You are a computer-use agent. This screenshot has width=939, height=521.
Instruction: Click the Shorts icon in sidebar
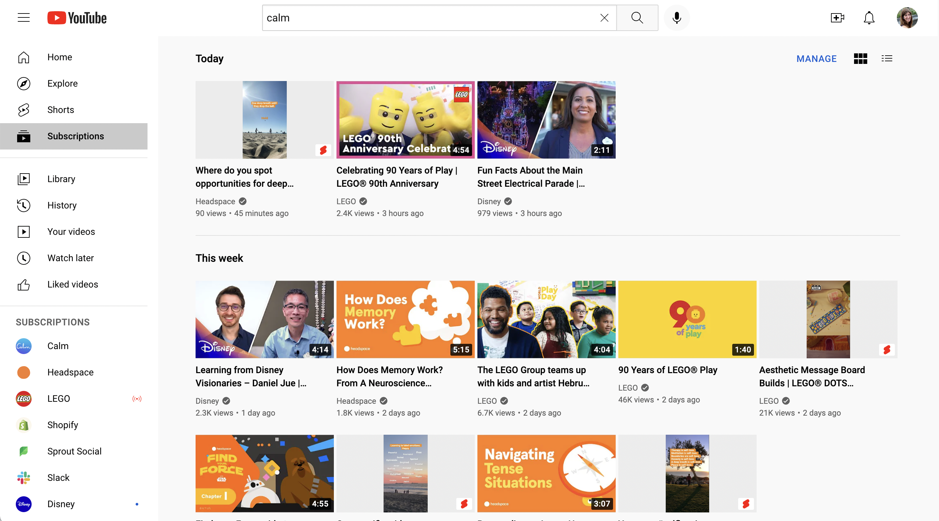[x=24, y=110]
